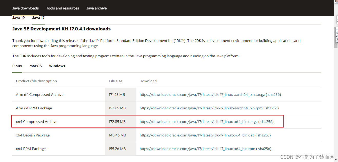Click the Product/file description column header
Screen dimensions: 338x162
(x=36, y=81)
